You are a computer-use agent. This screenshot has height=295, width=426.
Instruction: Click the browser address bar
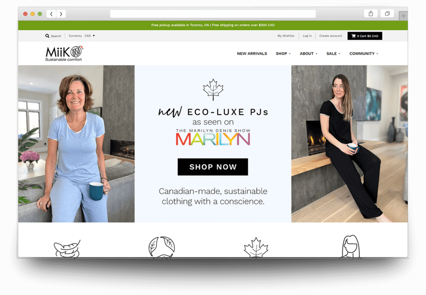(213, 14)
